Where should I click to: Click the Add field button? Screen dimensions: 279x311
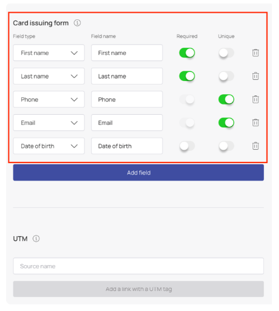coord(138,173)
